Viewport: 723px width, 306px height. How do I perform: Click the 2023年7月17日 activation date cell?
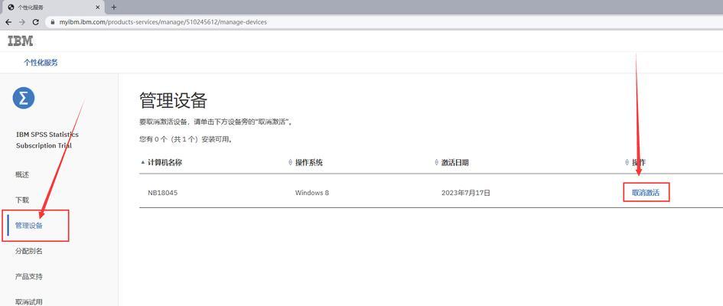tap(466, 193)
